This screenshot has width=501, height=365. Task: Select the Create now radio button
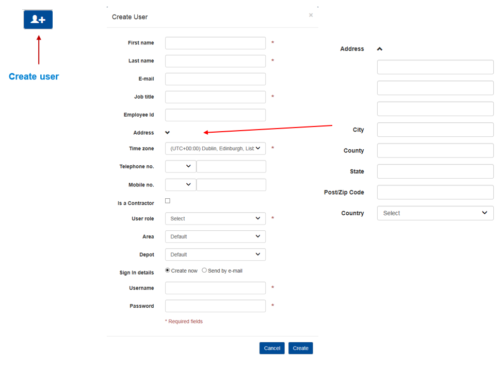tap(167, 271)
